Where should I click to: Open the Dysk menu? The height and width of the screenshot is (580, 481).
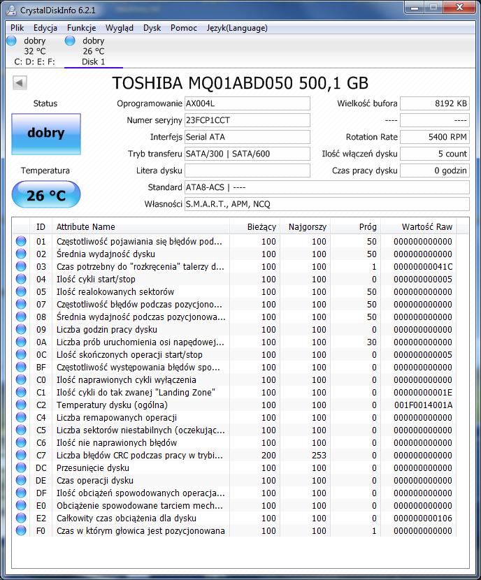tap(152, 28)
